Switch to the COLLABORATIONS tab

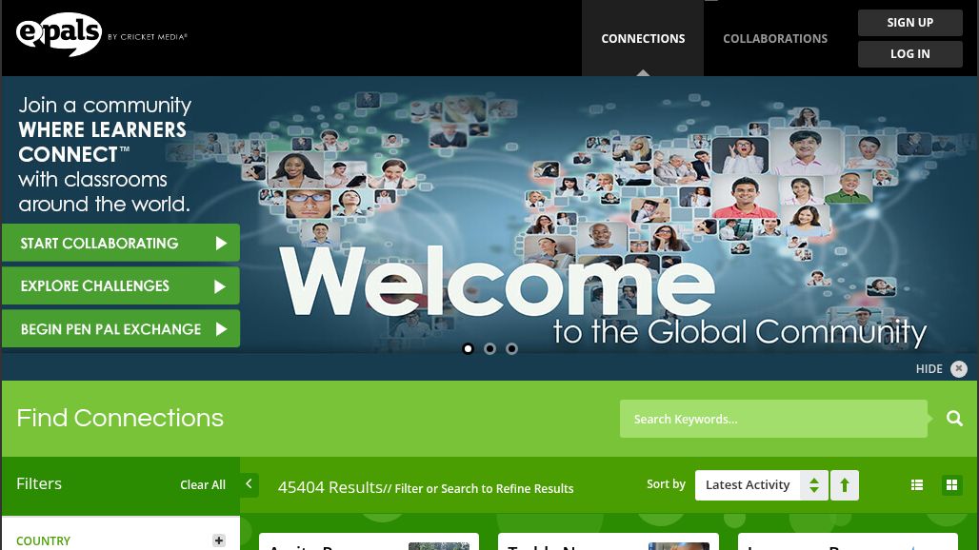[x=775, y=38]
